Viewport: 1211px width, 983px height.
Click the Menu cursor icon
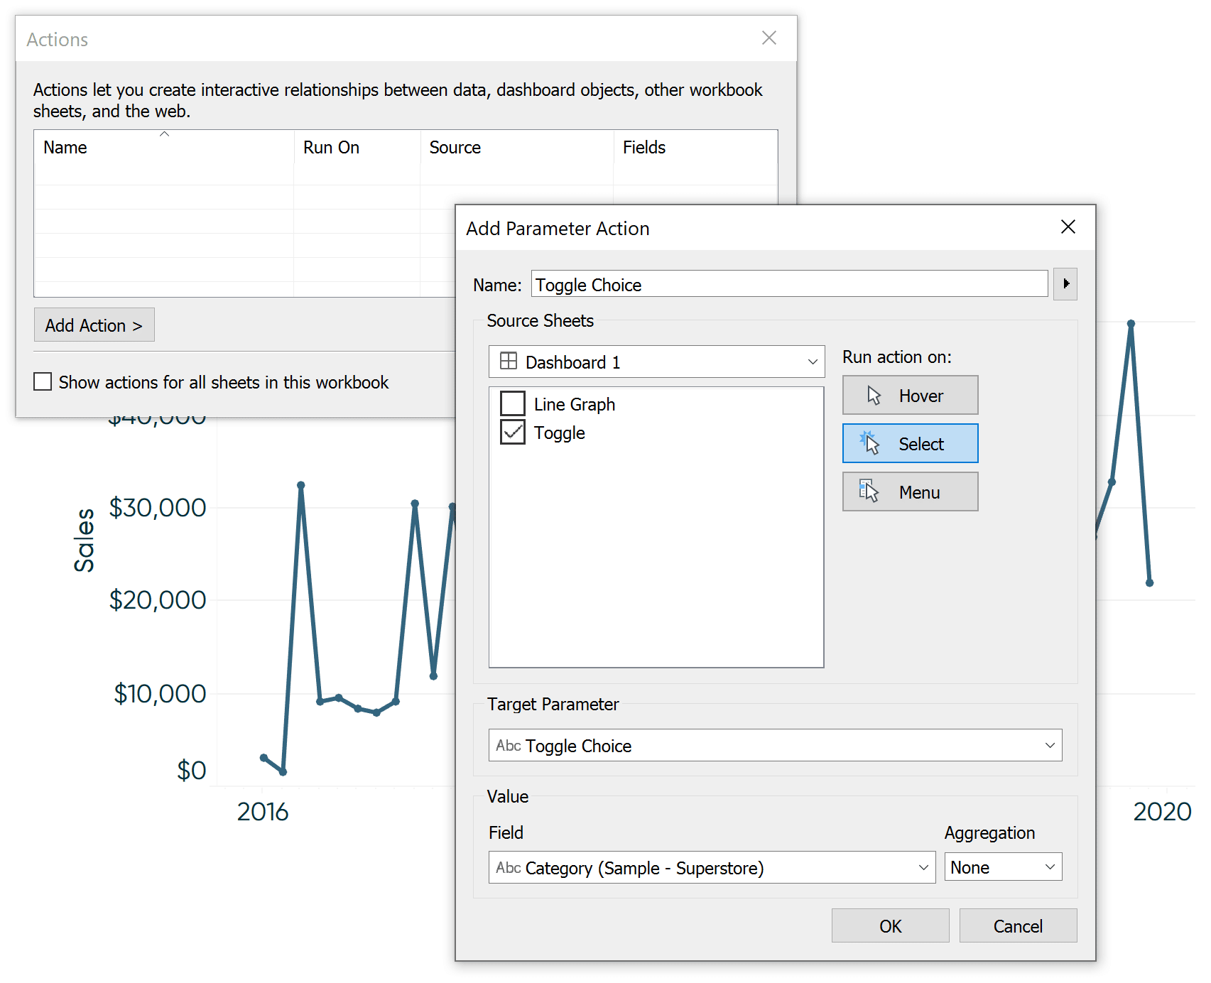coord(869,492)
